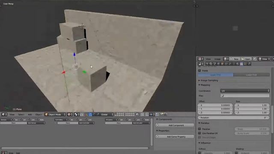274x154 pixels.
Task: Toggle the Sensors Sel checkbox
Action: 13,120
